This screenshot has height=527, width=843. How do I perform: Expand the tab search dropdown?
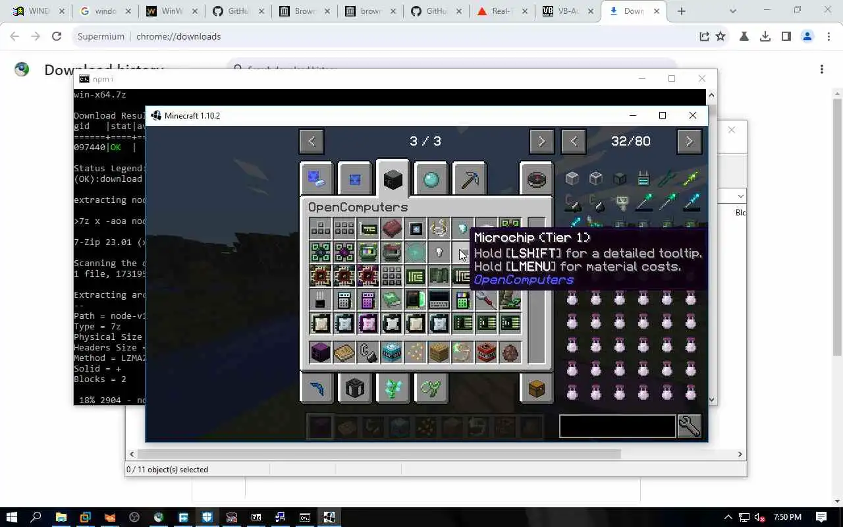coord(733,11)
